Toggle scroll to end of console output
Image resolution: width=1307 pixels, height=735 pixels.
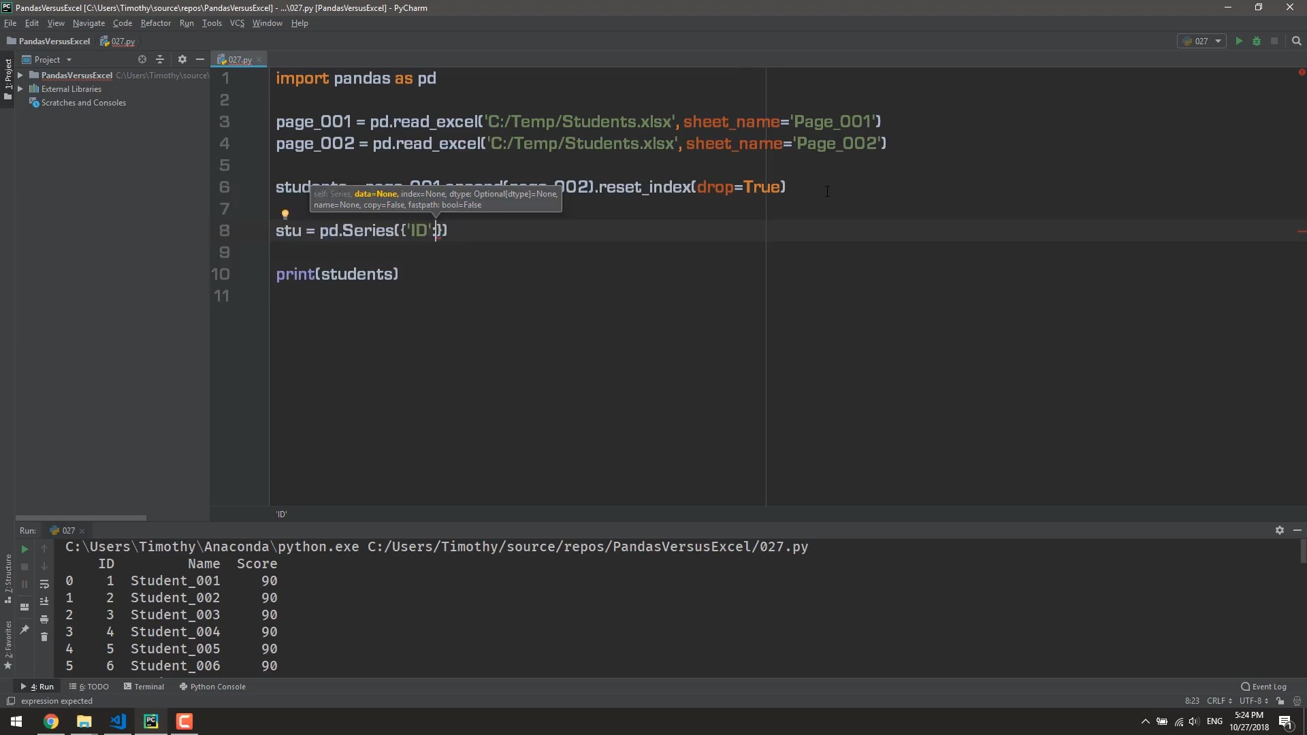(44, 602)
